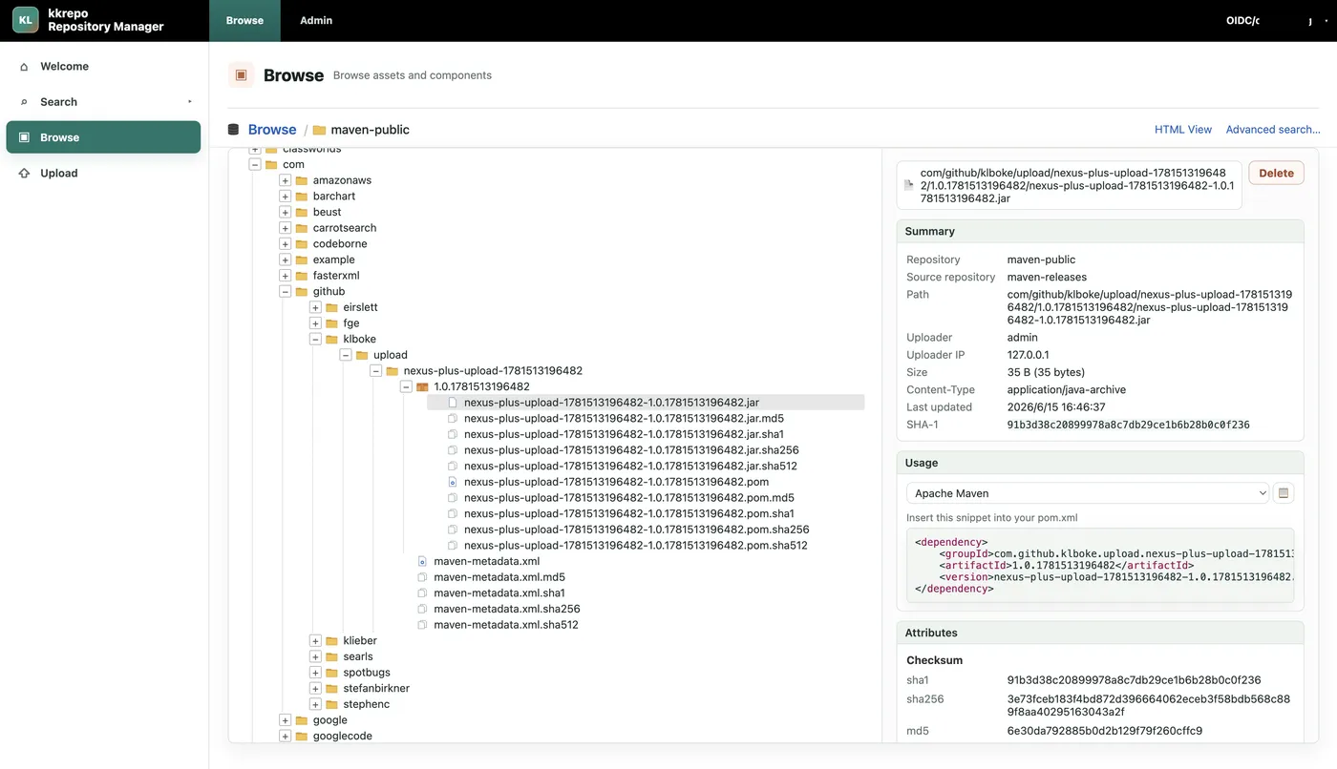Image resolution: width=1337 pixels, height=769 pixels.
Task: Switch to the Admin tab
Action: point(316,20)
